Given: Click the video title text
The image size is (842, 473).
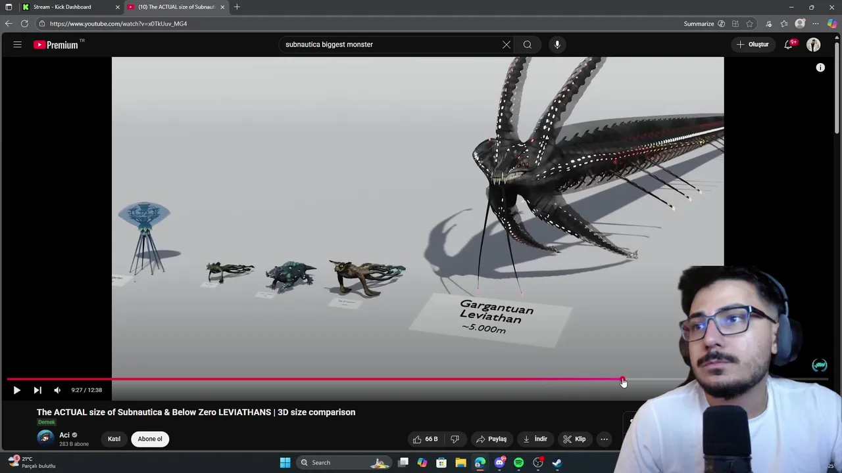Looking at the screenshot, I should 196,412.
